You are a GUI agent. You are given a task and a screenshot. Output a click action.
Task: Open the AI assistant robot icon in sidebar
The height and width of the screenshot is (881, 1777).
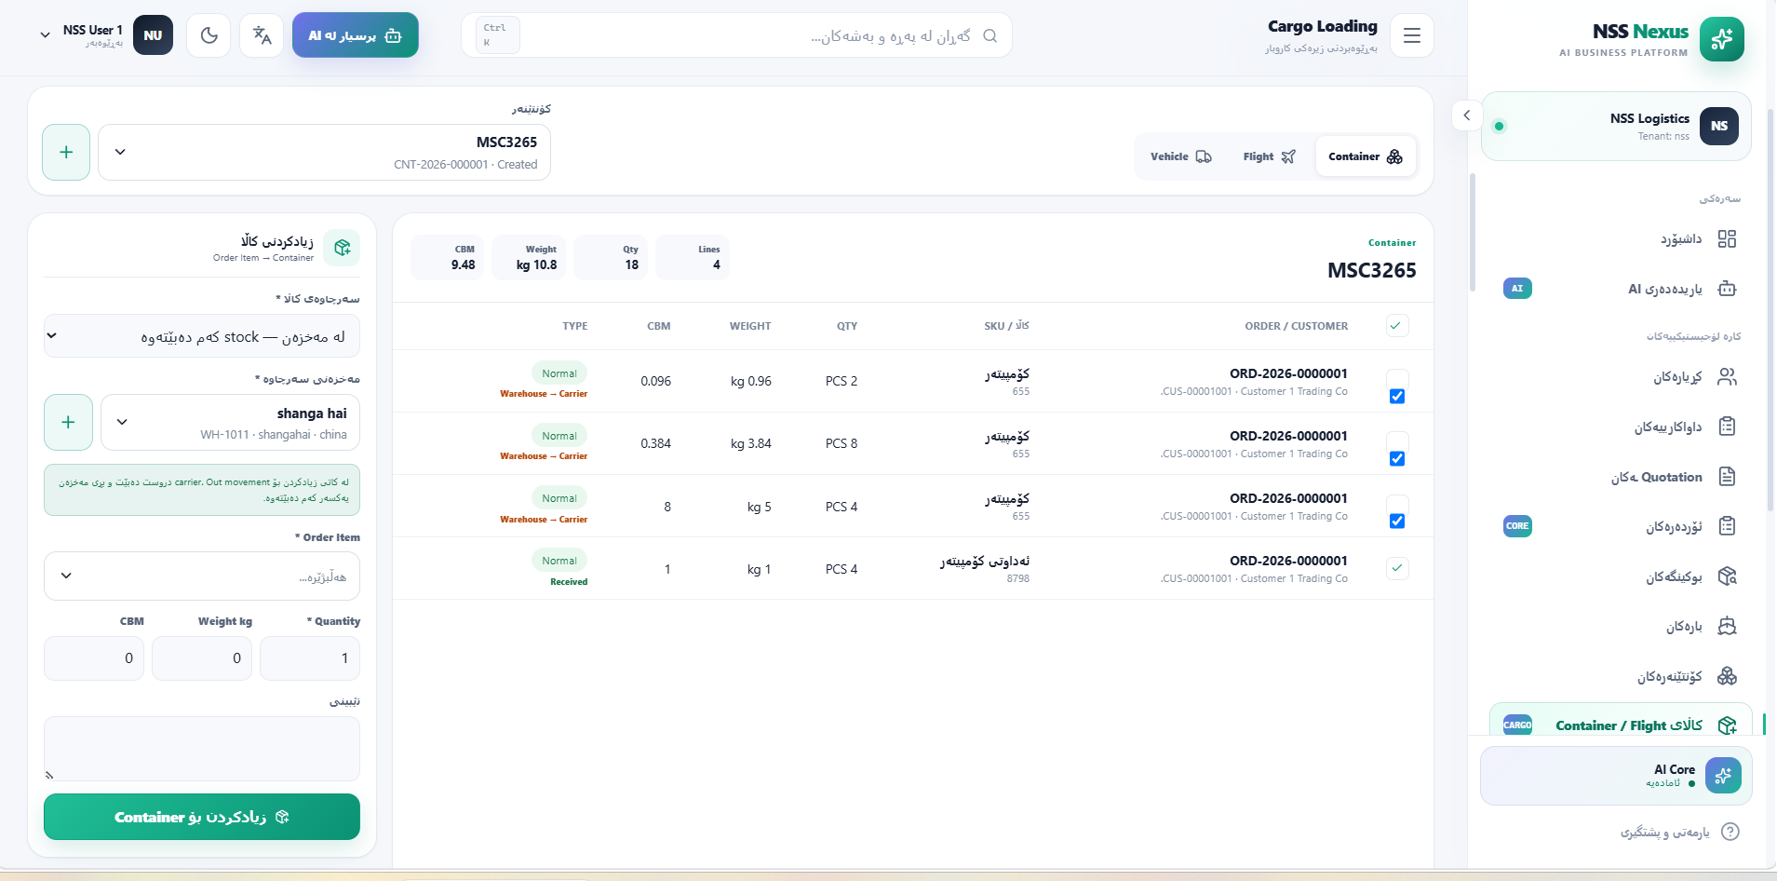(x=1727, y=289)
